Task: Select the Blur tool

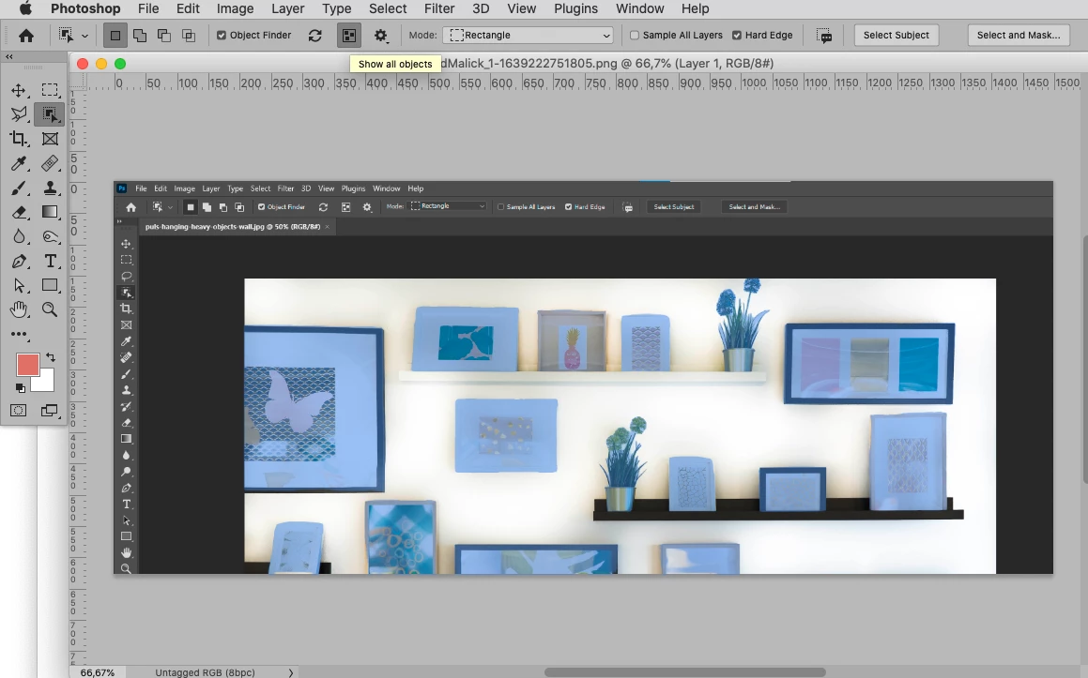Action: (x=19, y=236)
